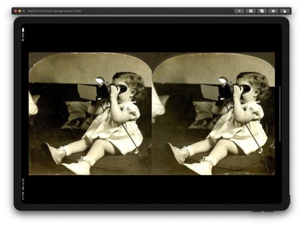Click the status bar date Mon Jul 20
The image size is (303, 227).
(x=23, y=184)
